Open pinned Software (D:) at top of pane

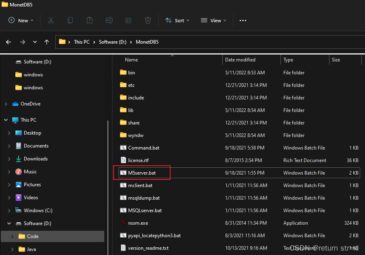(37, 62)
